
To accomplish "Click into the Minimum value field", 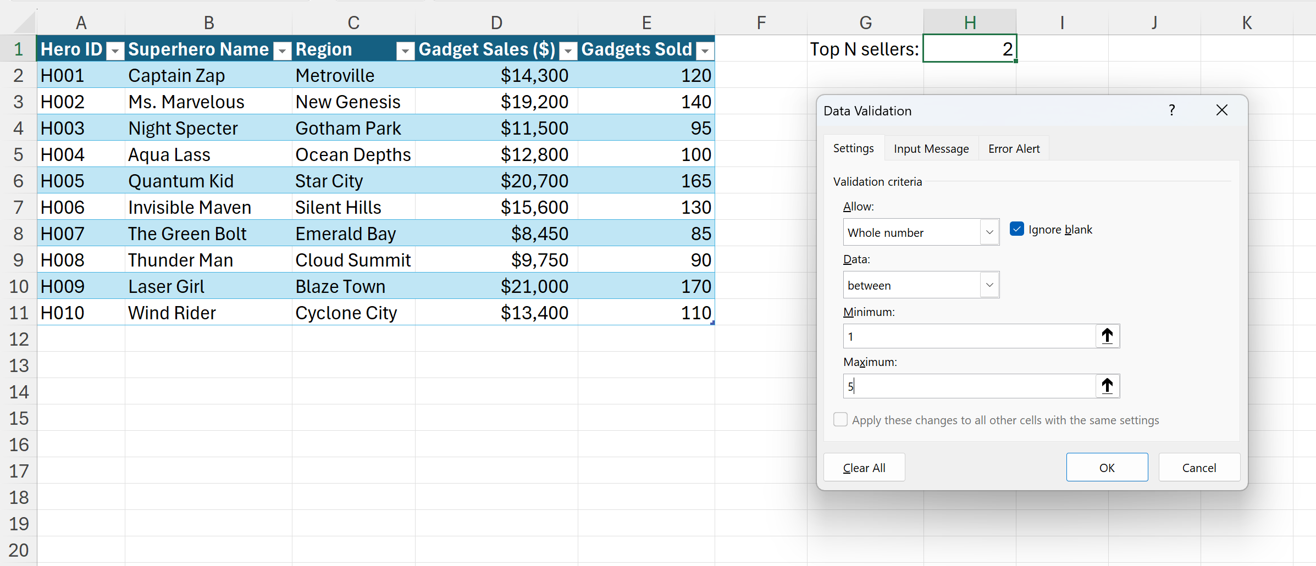I will tap(969, 336).
